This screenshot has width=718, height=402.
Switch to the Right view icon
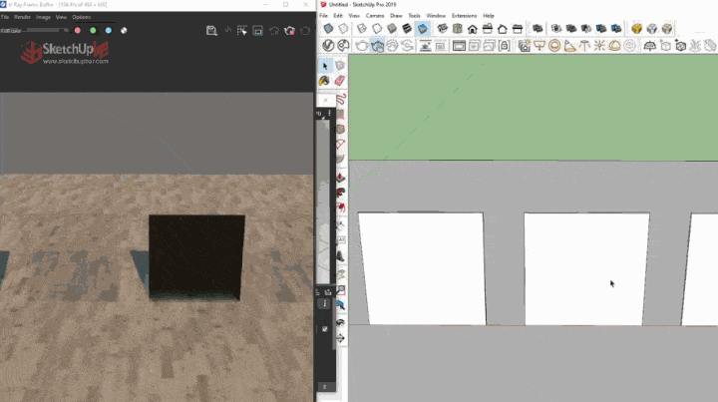click(488, 28)
